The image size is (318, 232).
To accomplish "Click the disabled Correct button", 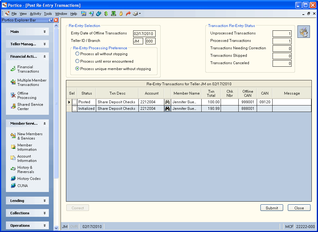I will (78, 208).
